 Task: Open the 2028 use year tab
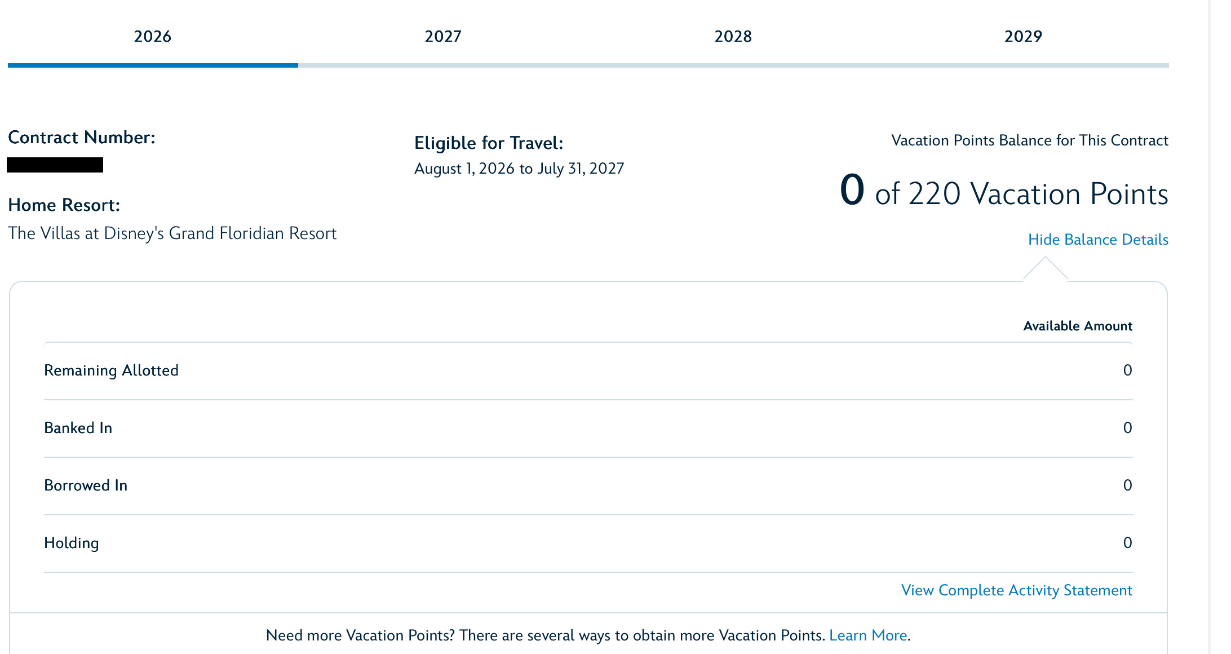tap(733, 37)
